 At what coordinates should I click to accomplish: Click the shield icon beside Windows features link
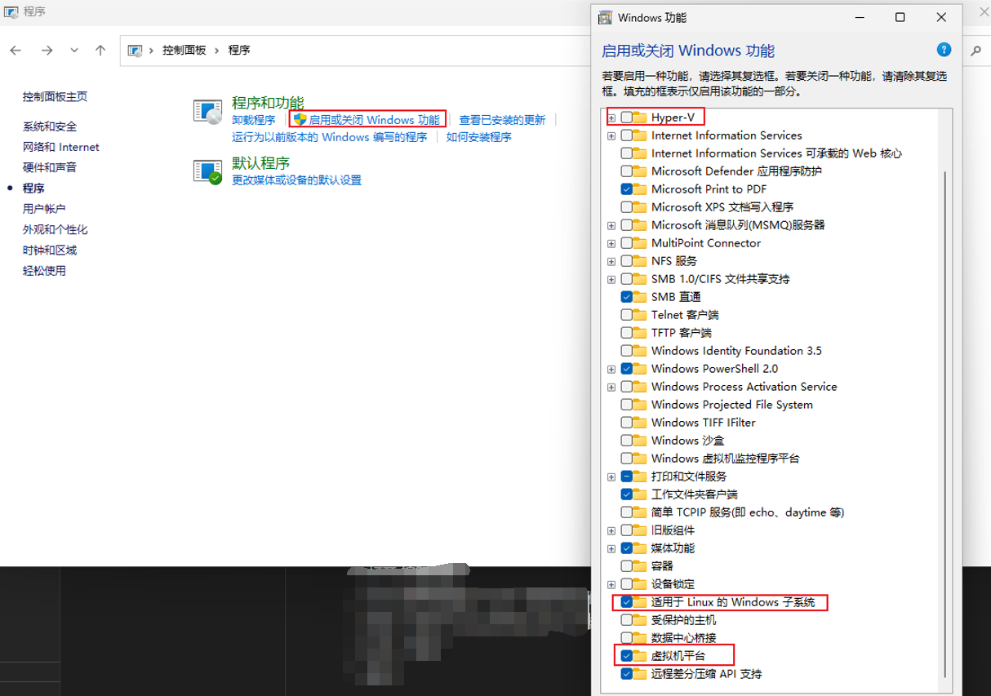click(x=300, y=120)
